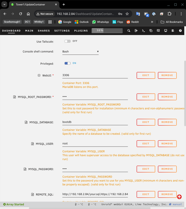Click the Not secure site info chip
Viewport: 186px width, 209px height.
[45, 14]
